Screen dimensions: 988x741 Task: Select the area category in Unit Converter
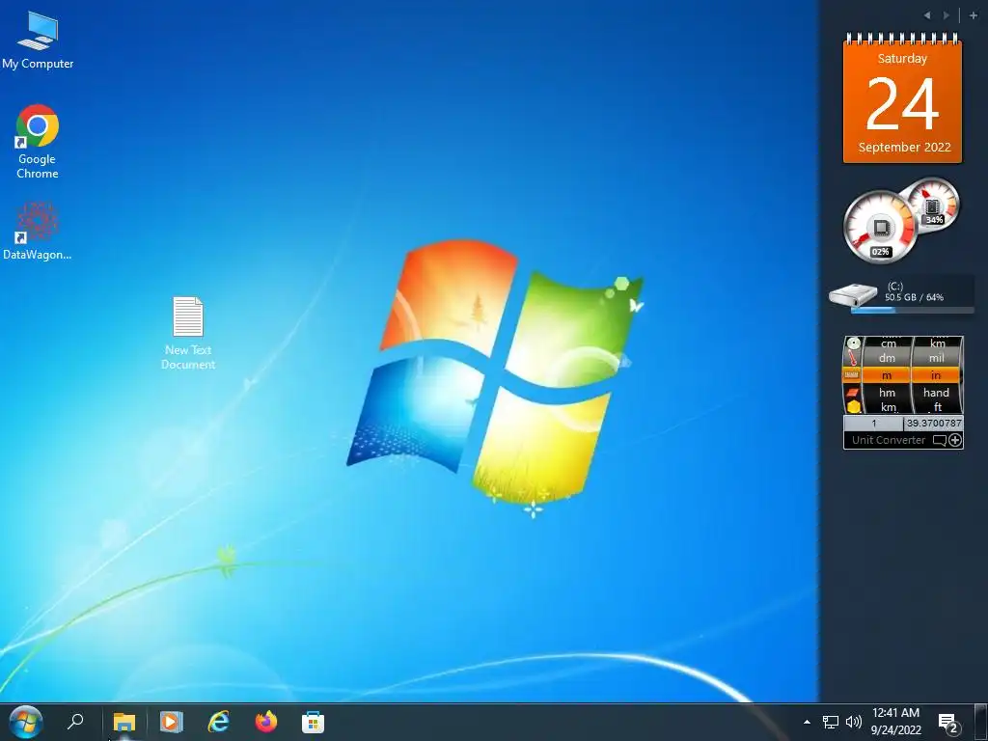tap(853, 392)
